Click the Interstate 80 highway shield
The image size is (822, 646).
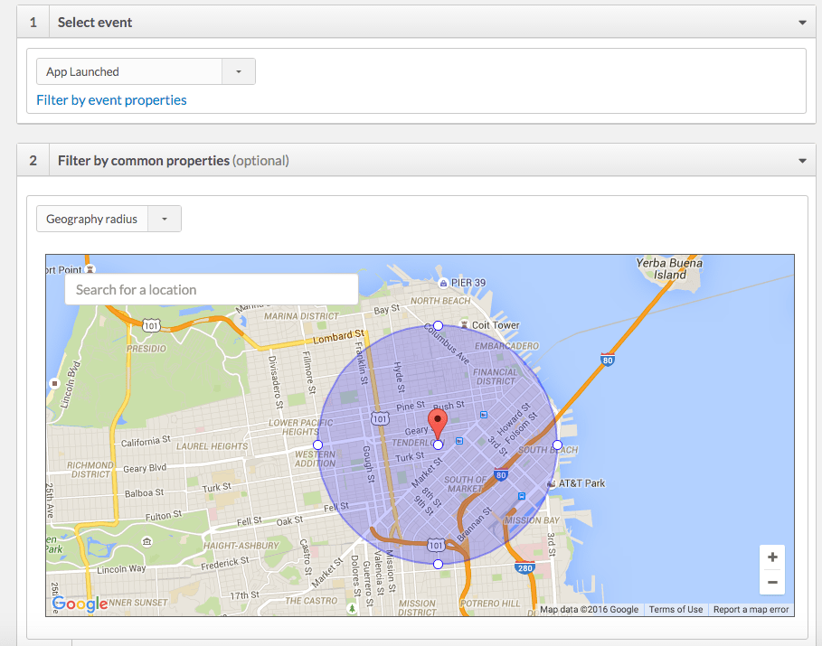pos(608,360)
